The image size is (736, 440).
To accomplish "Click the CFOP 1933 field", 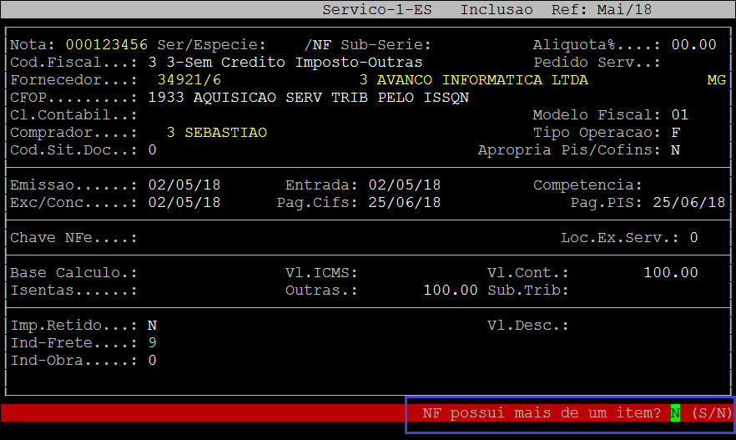I will coord(308,98).
